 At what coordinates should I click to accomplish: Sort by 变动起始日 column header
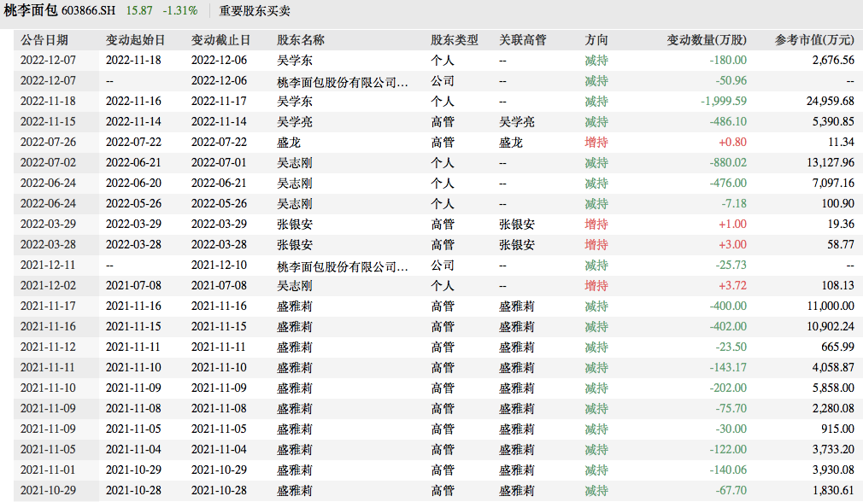pyautogui.click(x=135, y=40)
